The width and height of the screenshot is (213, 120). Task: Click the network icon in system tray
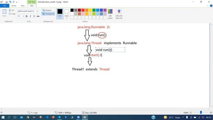199,117
